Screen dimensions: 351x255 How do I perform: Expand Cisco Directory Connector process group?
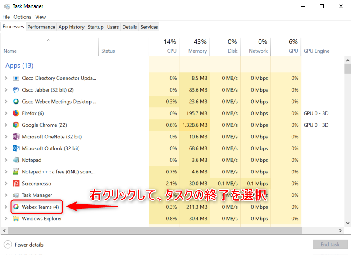tap(6, 78)
